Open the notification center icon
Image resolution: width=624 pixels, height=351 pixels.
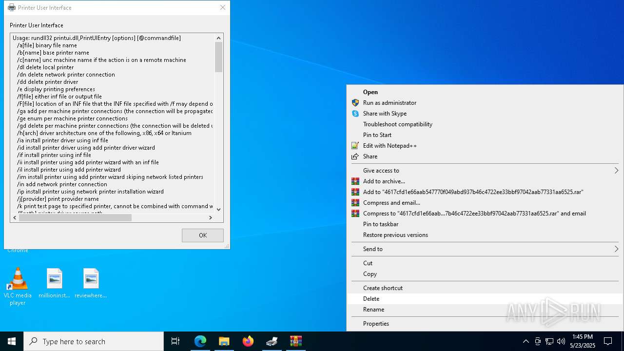[608, 341]
